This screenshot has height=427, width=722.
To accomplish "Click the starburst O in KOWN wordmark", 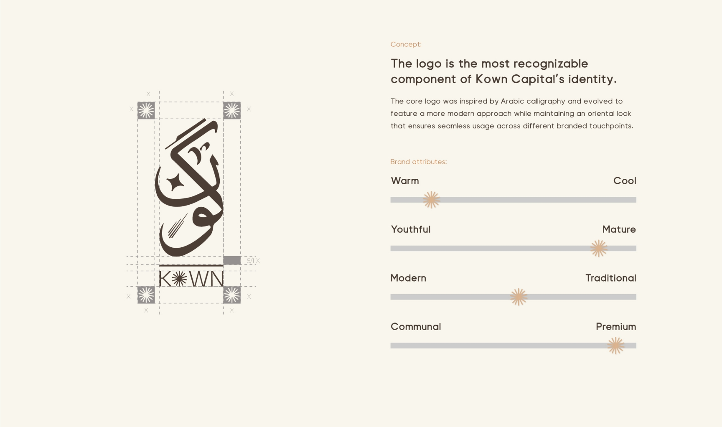I will [x=179, y=279].
